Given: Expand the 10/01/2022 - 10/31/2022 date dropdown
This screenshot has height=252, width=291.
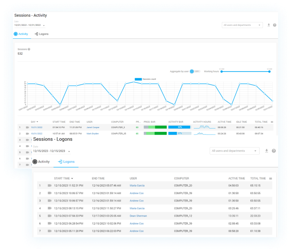Looking at the screenshot, I should point(44,25).
